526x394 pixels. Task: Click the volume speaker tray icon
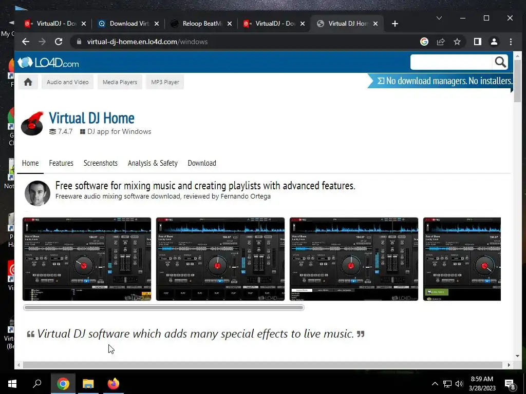coord(459,384)
